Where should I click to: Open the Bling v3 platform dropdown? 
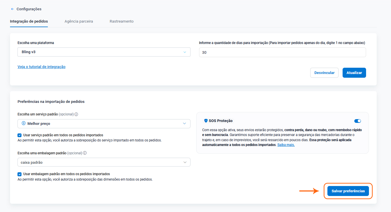104,52
